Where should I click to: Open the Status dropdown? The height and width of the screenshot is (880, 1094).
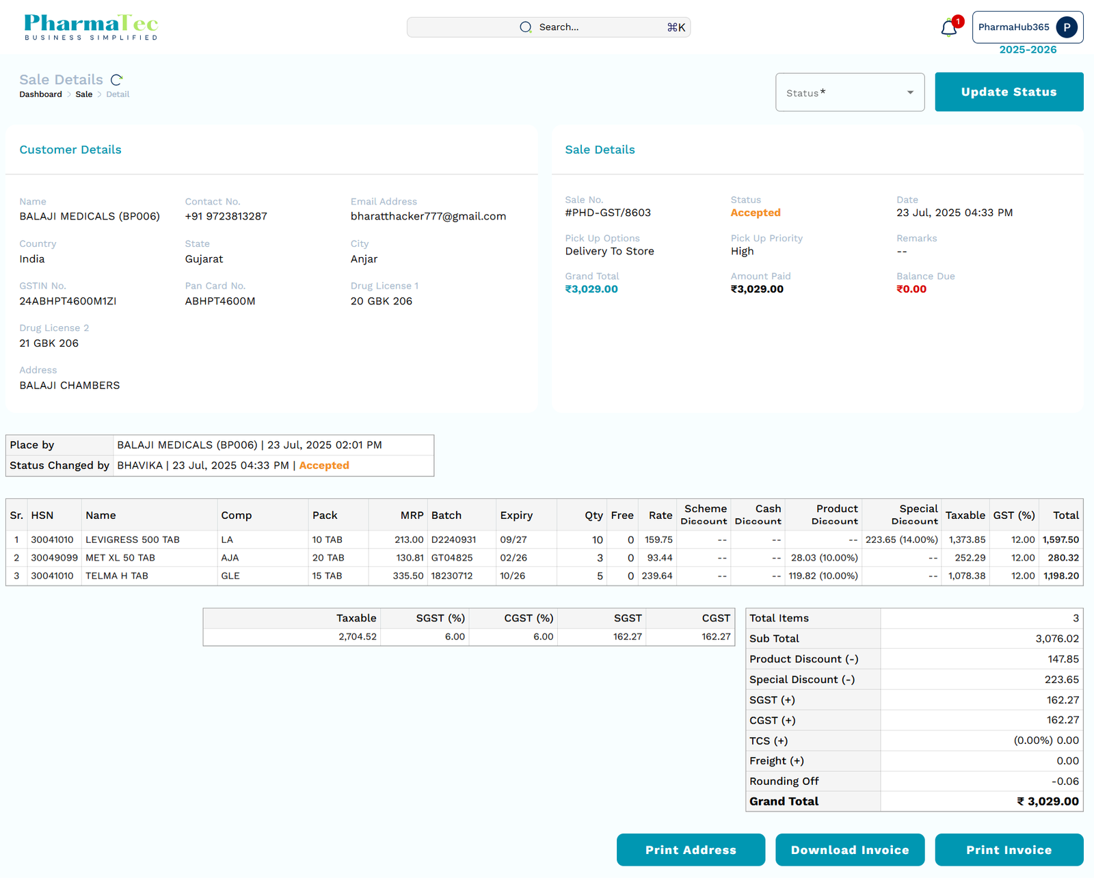click(x=849, y=92)
